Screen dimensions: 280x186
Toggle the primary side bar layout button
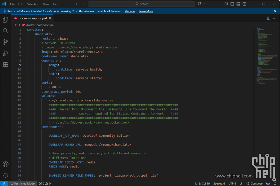click(232, 4)
